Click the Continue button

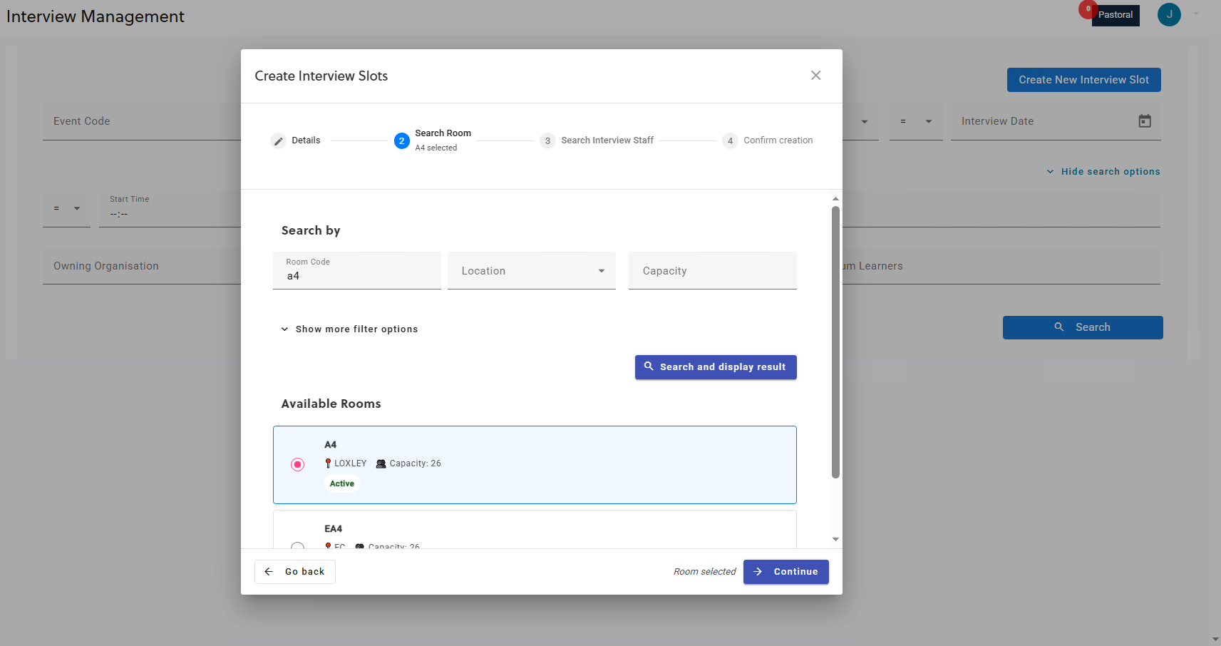point(785,572)
